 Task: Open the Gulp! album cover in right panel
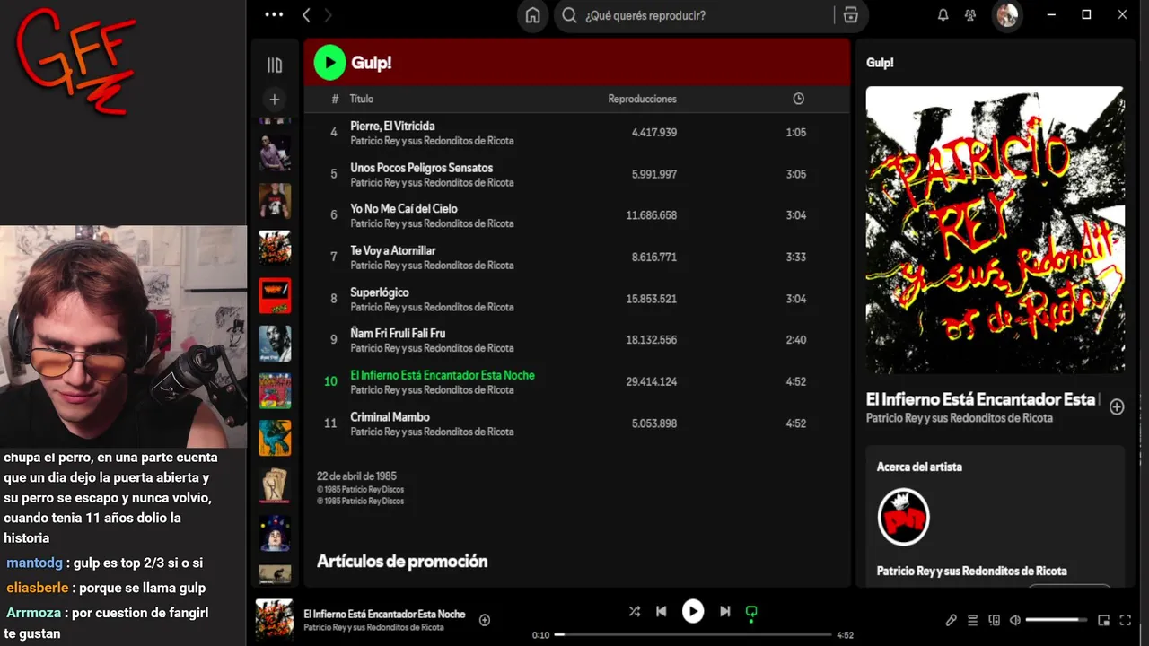click(x=995, y=230)
